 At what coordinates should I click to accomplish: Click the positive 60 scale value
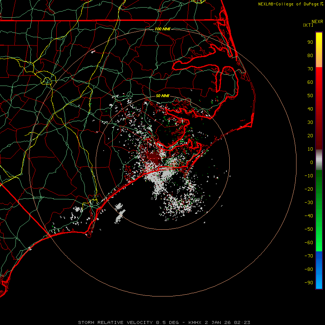click(x=310, y=82)
